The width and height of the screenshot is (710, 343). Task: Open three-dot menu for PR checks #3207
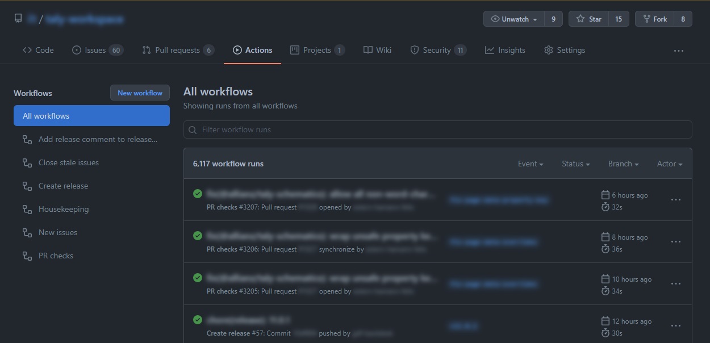pyautogui.click(x=675, y=200)
